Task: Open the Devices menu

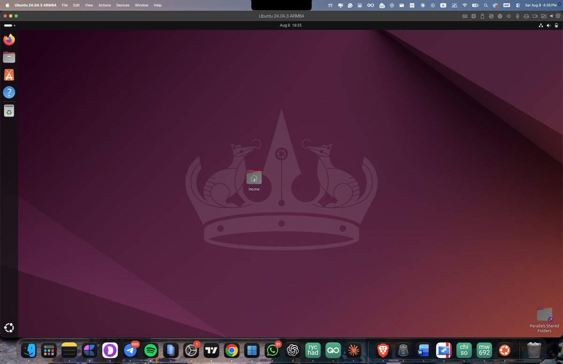Action: [x=123, y=5]
